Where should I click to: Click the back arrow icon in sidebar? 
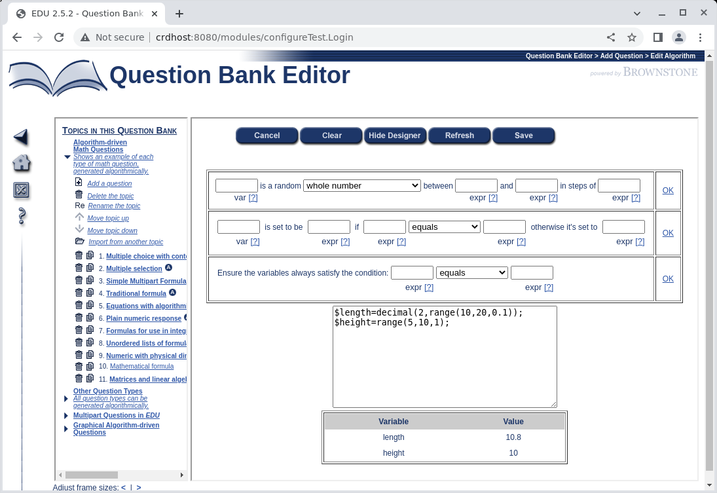coord(21,137)
